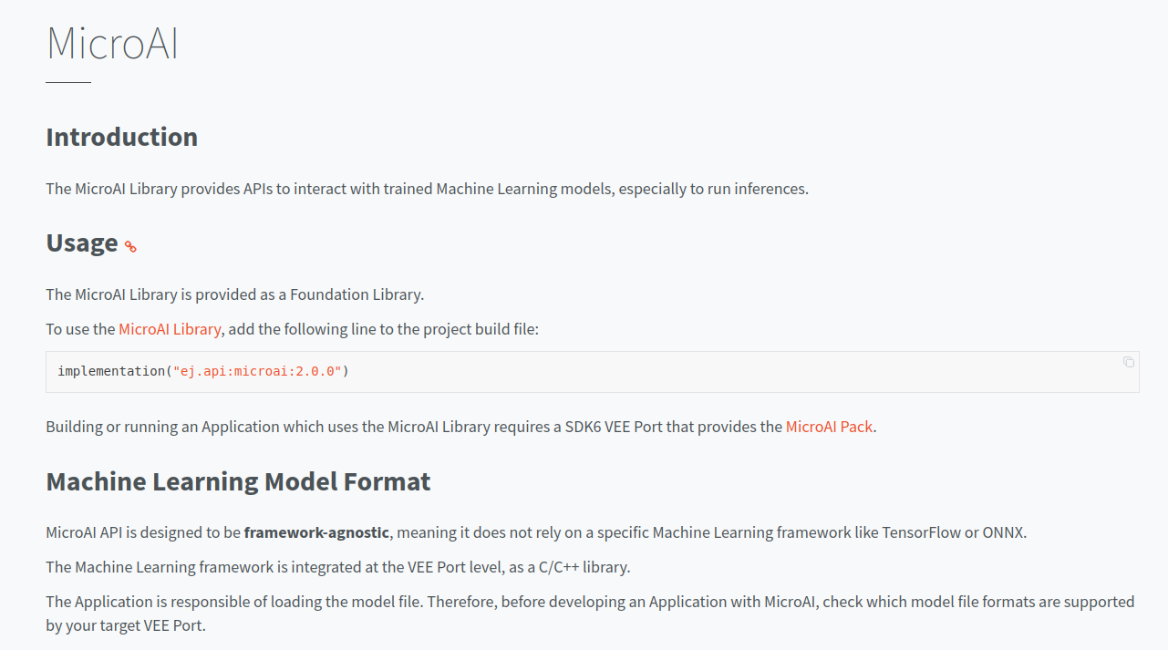Click the sentence about running inferences
This screenshot has width=1168, height=650.
tap(428, 189)
